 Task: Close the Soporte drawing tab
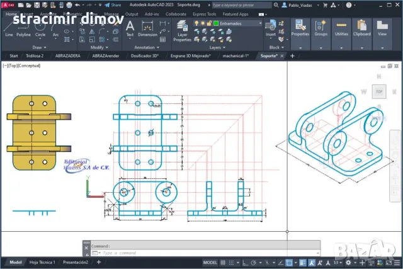282,56
